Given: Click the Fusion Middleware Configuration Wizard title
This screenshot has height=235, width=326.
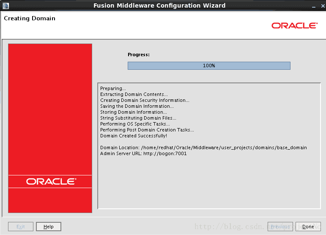Looking at the screenshot, I should pos(159,5).
